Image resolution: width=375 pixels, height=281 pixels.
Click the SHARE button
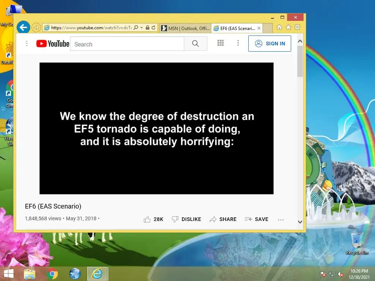pyautogui.click(x=223, y=219)
